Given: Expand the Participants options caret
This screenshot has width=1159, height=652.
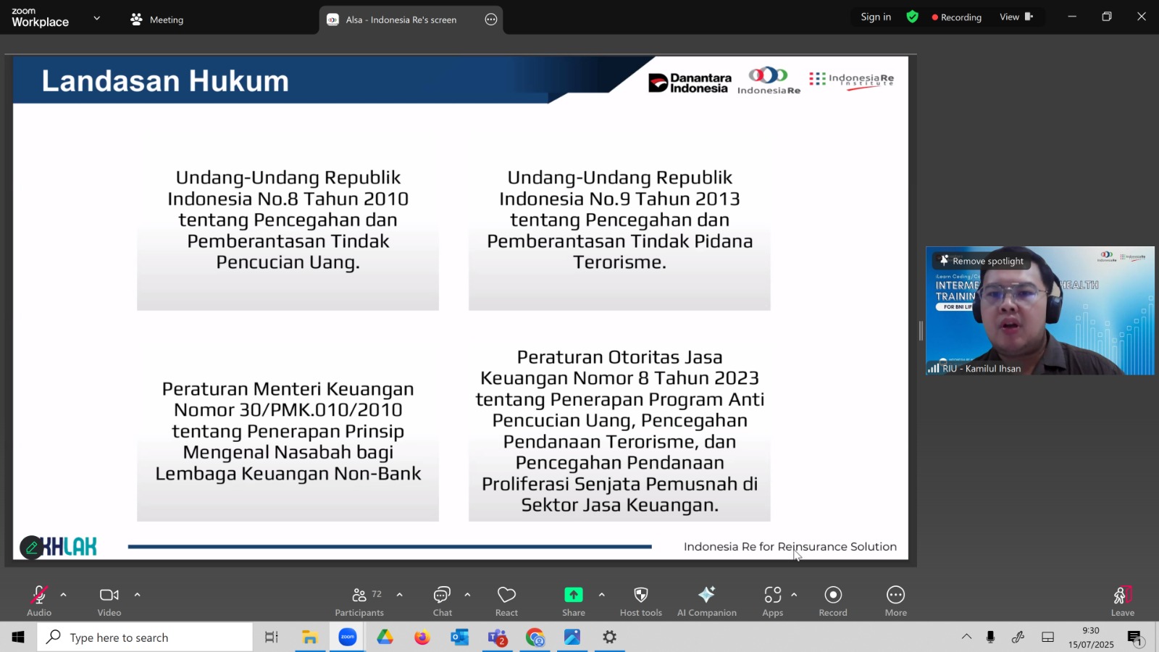Looking at the screenshot, I should (399, 595).
